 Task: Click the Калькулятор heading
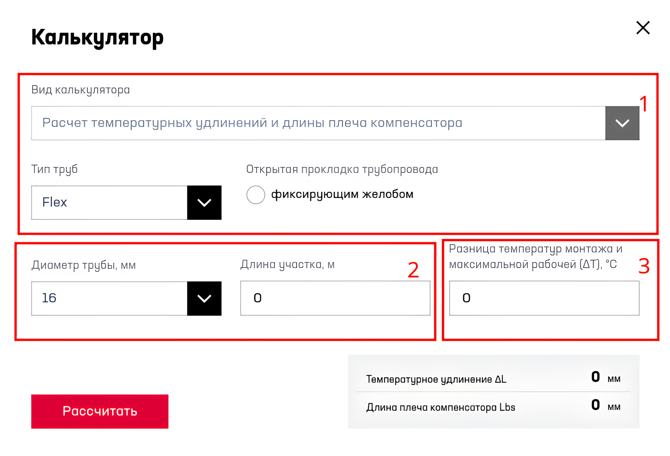click(x=97, y=38)
